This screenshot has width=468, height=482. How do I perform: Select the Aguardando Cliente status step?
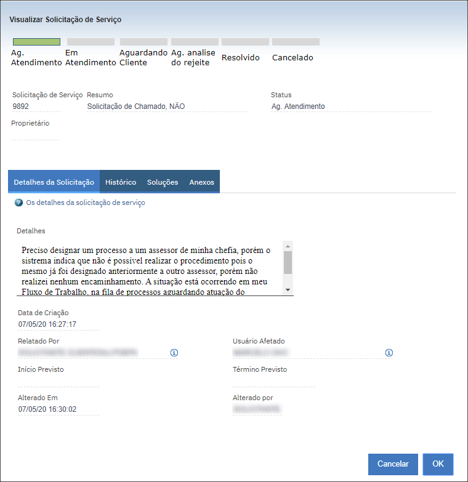(x=143, y=57)
